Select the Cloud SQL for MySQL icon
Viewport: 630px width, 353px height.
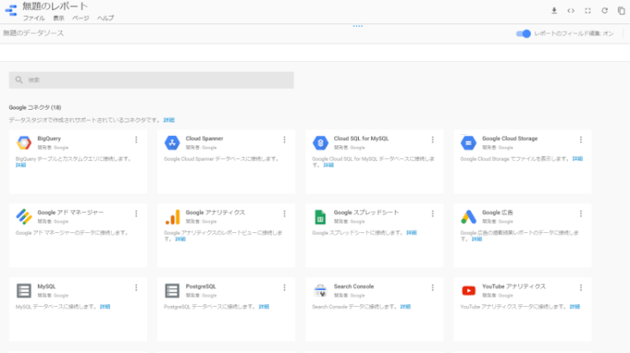tap(320, 143)
